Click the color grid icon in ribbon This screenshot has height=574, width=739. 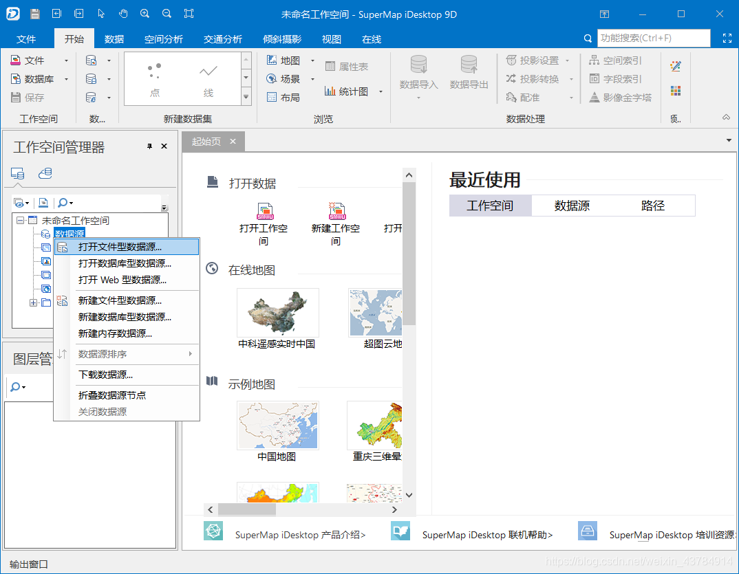coord(676,91)
